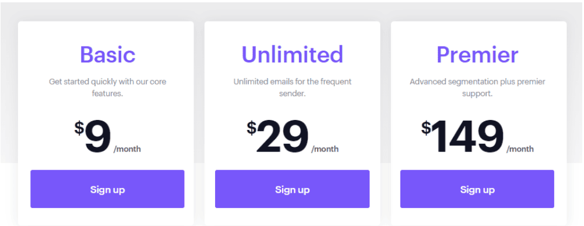
Task: Click Sign up under the Unlimited plan
Action: (x=293, y=189)
